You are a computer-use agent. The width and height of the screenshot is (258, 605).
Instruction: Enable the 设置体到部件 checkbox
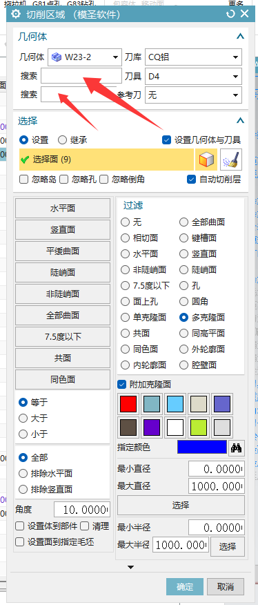(x=19, y=526)
